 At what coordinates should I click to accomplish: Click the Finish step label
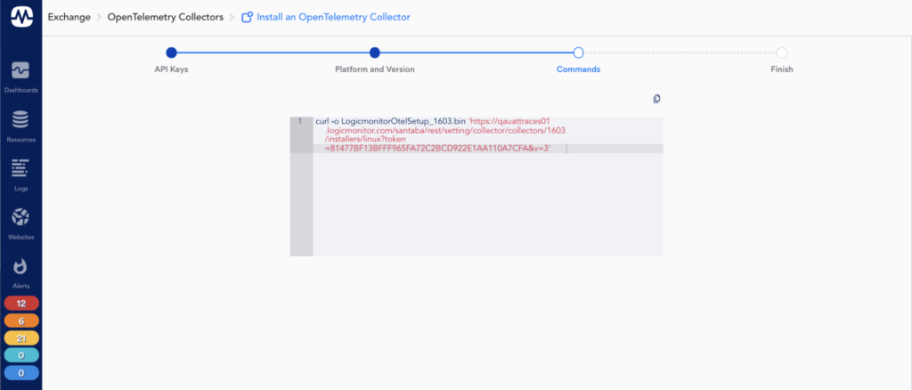(782, 69)
